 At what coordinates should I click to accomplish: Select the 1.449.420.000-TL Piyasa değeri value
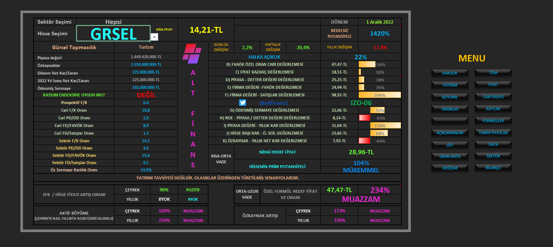146,57
